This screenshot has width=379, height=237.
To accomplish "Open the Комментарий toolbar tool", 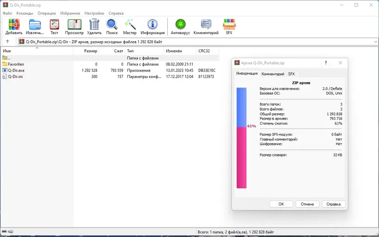I will click(x=206, y=25).
